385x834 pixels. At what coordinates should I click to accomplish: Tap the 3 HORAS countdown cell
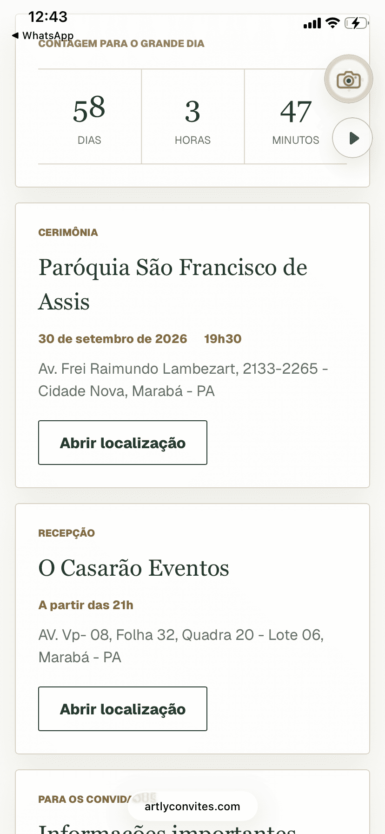click(x=193, y=116)
